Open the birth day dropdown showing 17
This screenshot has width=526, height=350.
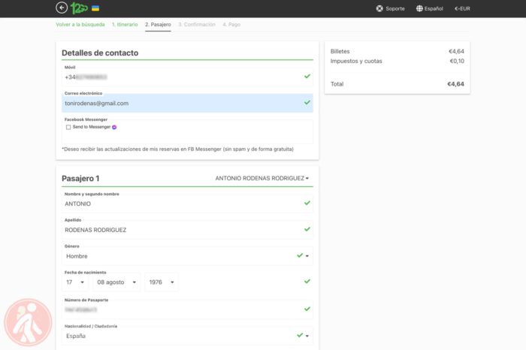(x=75, y=282)
